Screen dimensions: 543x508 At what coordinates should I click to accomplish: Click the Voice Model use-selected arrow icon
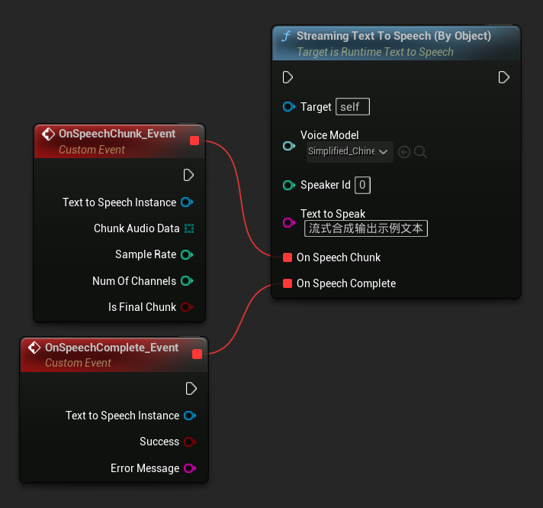(x=404, y=152)
